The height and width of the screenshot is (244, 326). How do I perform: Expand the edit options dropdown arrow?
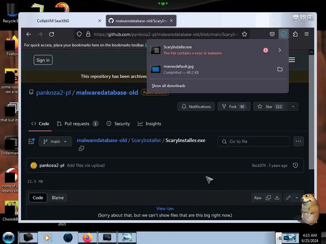tap(297, 198)
